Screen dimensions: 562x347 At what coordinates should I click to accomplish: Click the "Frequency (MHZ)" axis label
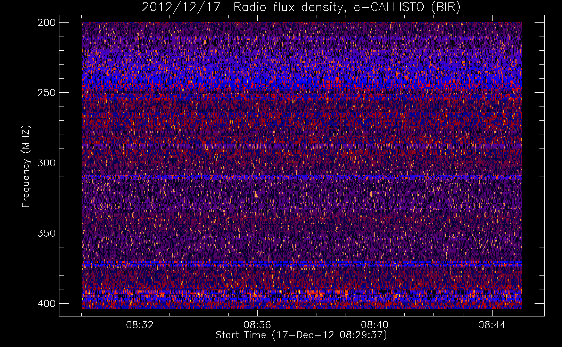(26, 166)
